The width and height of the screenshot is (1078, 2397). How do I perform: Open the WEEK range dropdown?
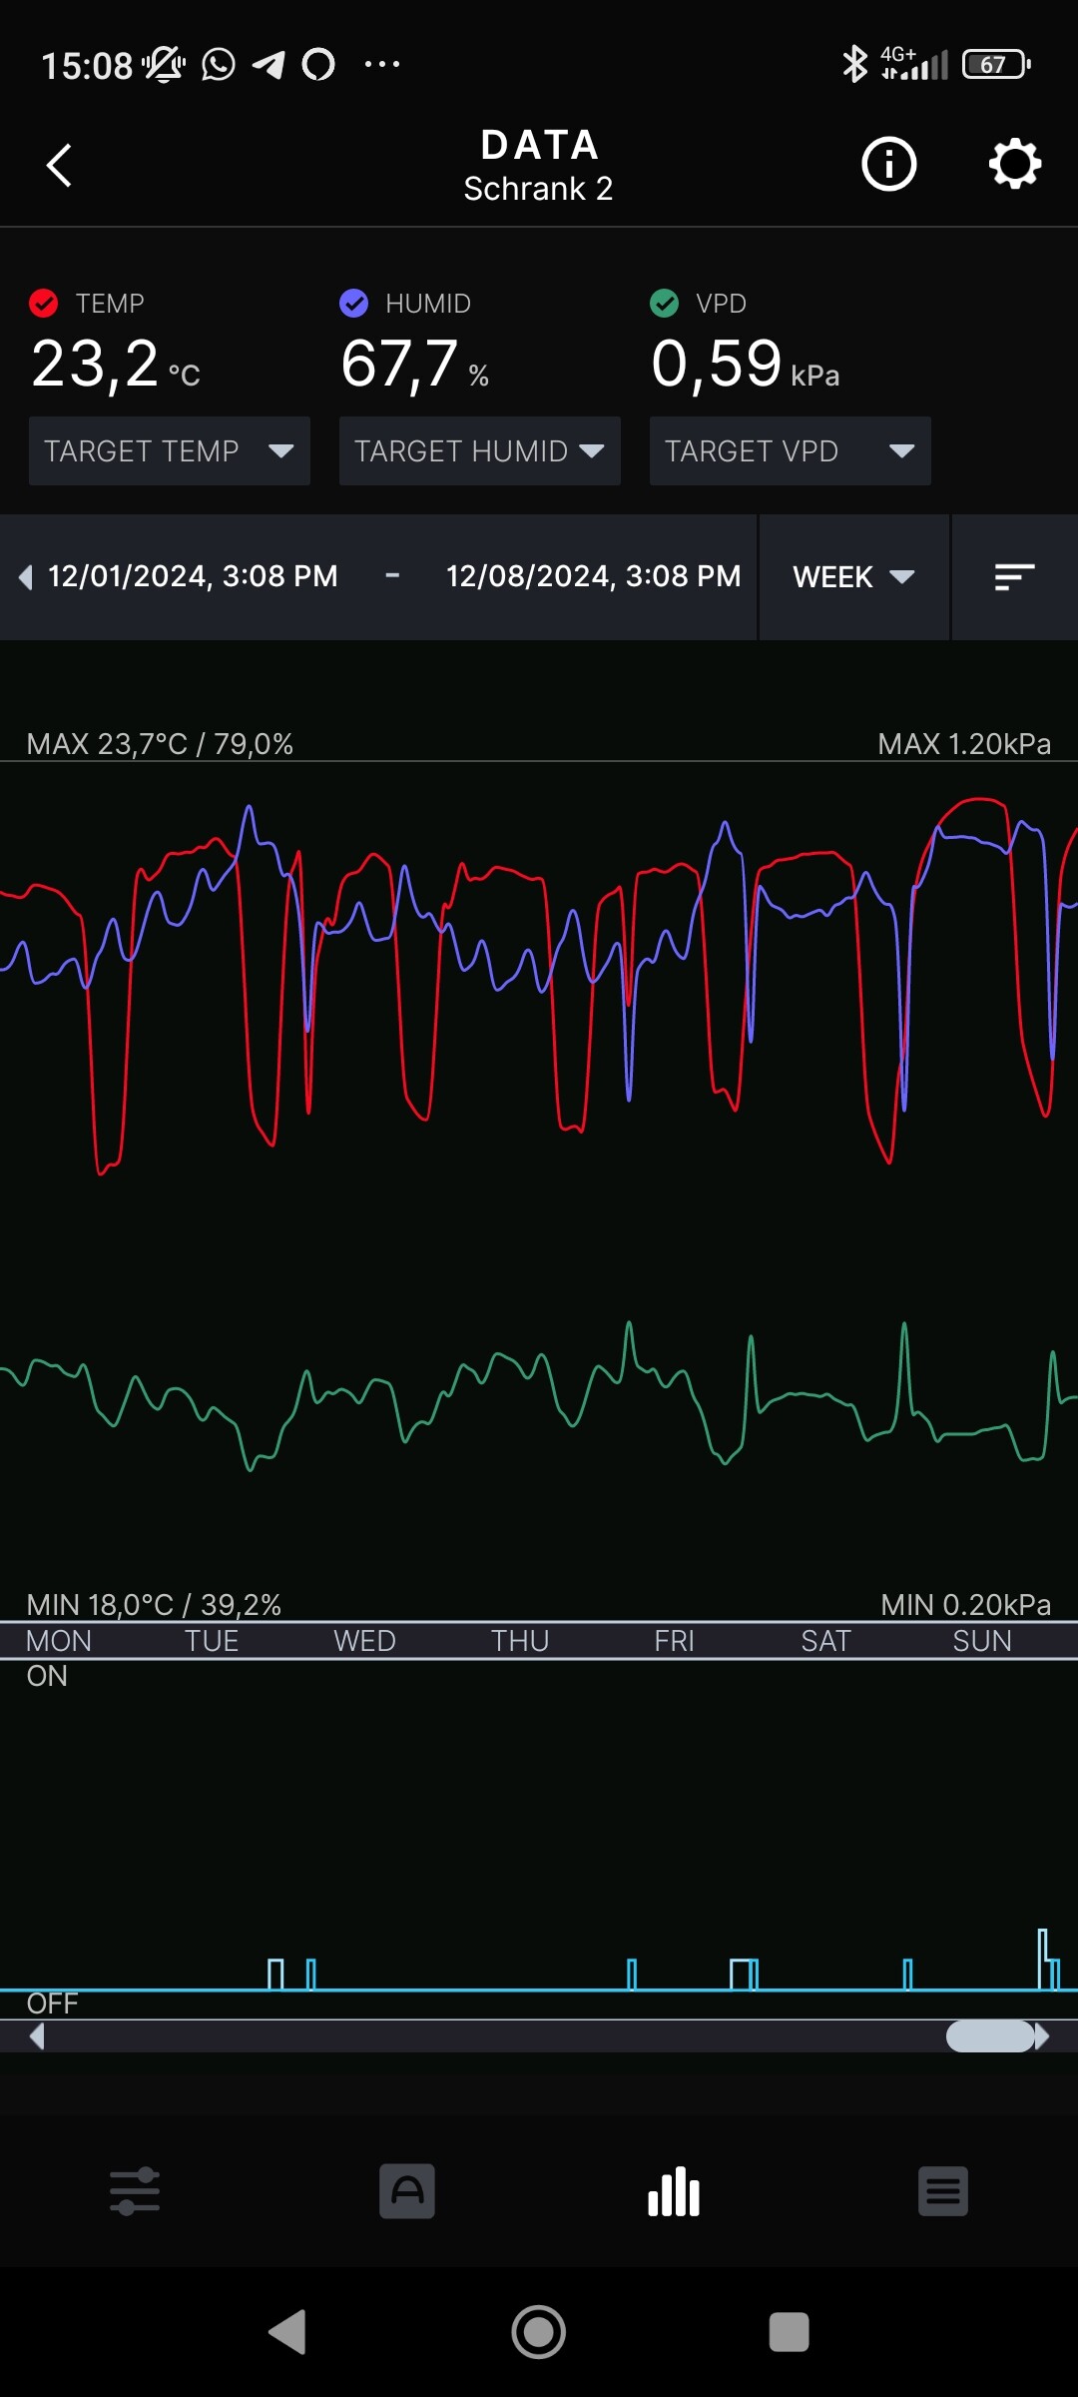853,577
